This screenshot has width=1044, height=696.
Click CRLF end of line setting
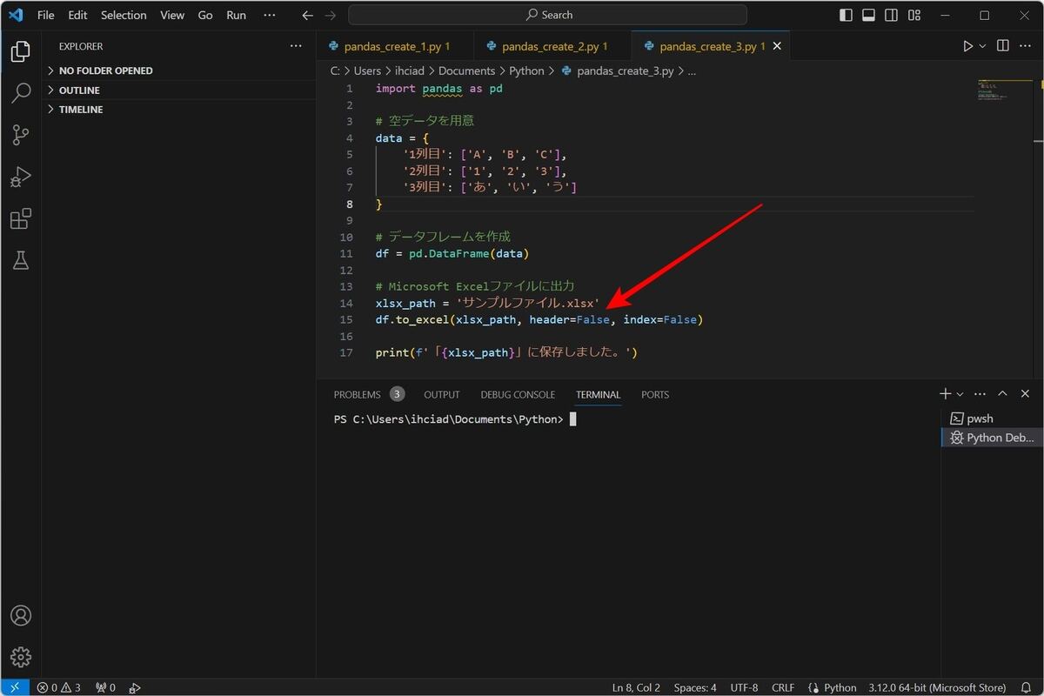pos(782,687)
